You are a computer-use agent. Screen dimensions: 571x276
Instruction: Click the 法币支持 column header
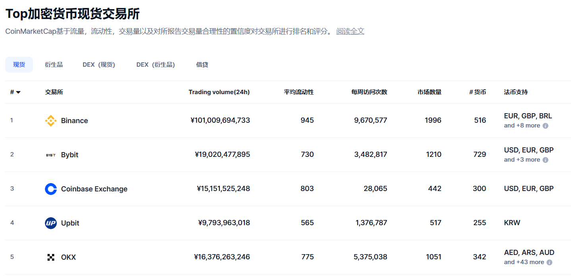click(x=516, y=92)
